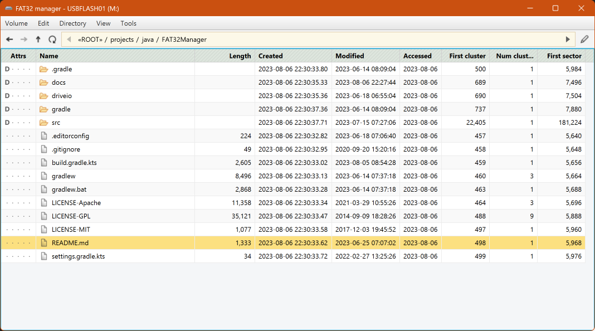Click the .gradle folder icon
This screenshot has width=595, height=331.
pyautogui.click(x=44, y=69)
